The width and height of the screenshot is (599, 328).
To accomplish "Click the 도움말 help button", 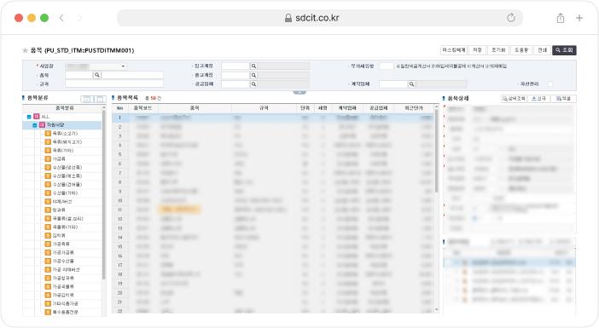I will (521, 50).
